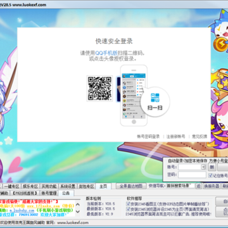Switch to the 一键专区 tab

click(x=11, y=186)
